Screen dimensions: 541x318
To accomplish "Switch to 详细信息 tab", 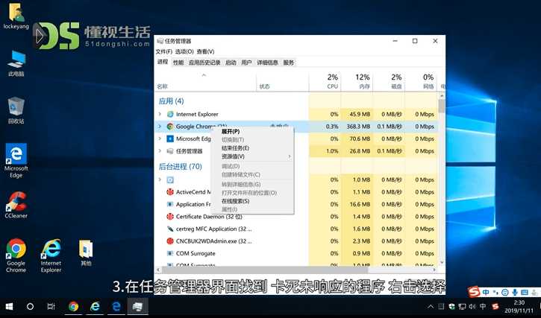I will point(267,63).
